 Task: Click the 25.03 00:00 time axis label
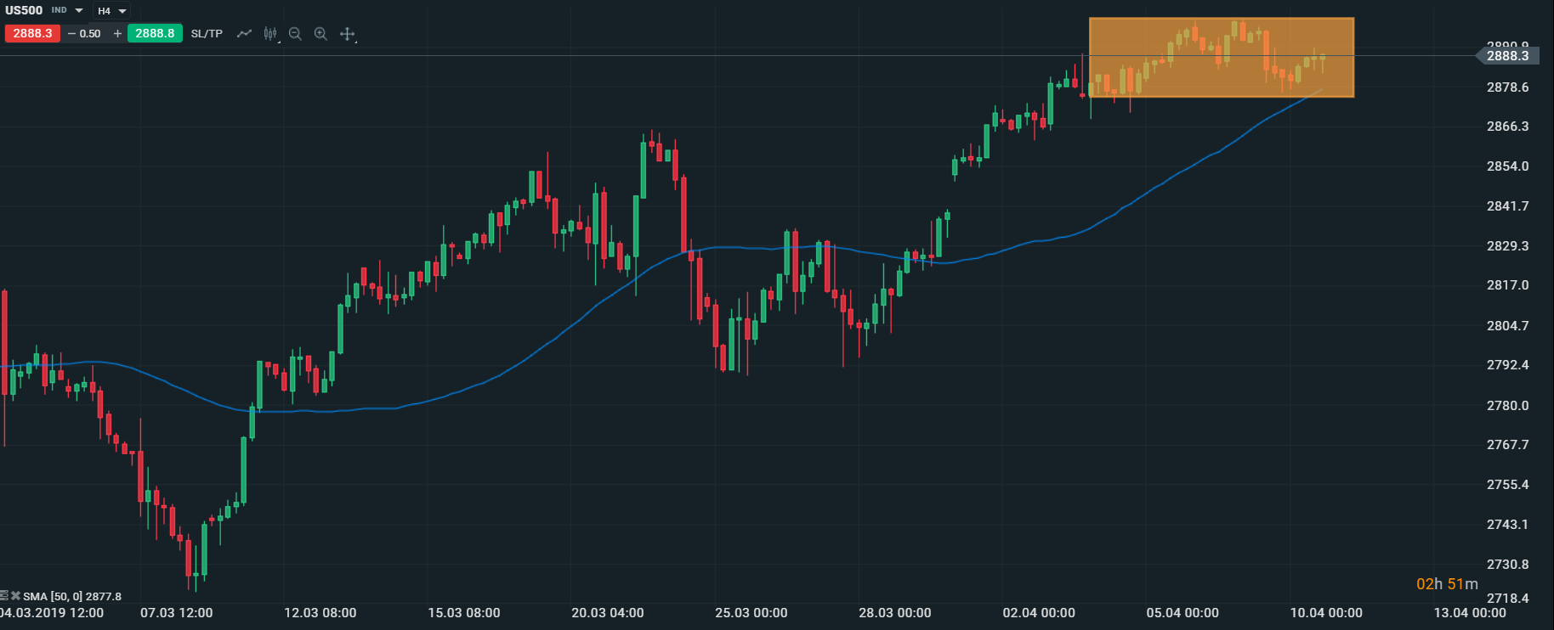pyautogui.click(x=751, y=613)
